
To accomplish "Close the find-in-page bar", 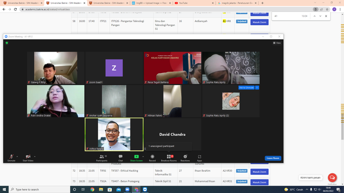I will click(x=326, y=16).
